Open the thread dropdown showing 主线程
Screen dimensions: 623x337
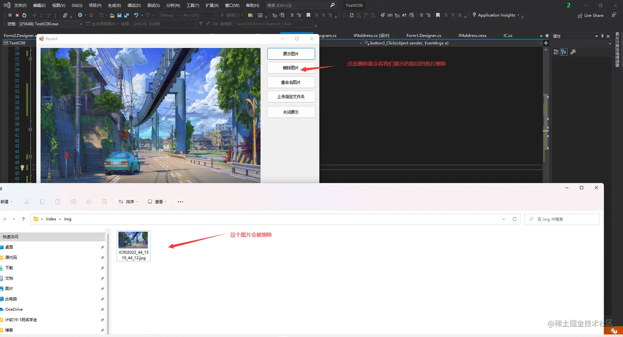[x=164, y=24]
